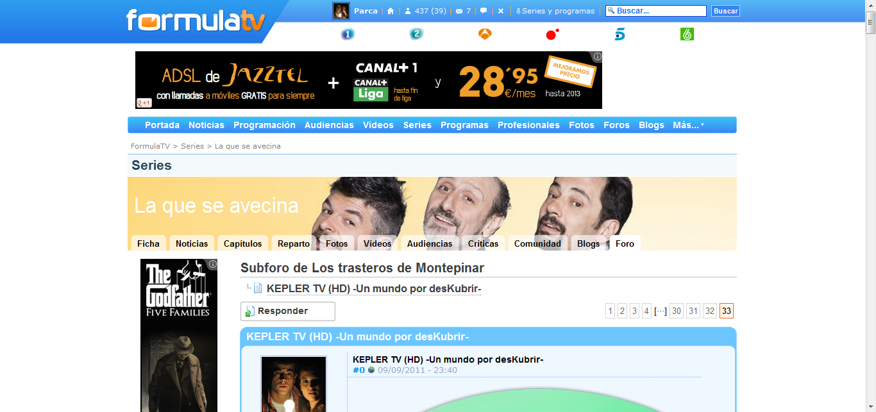Screen dimensions: 876x412
Task: Click the Telecinco channel logo
Action: coord(619,35)
